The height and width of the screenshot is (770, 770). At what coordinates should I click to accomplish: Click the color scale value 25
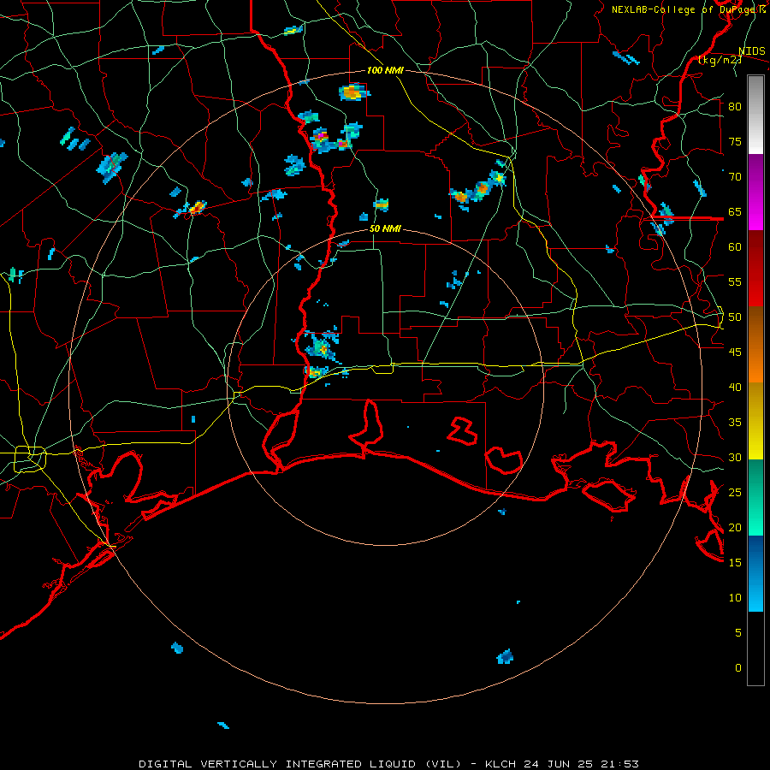tap(735, 493)
